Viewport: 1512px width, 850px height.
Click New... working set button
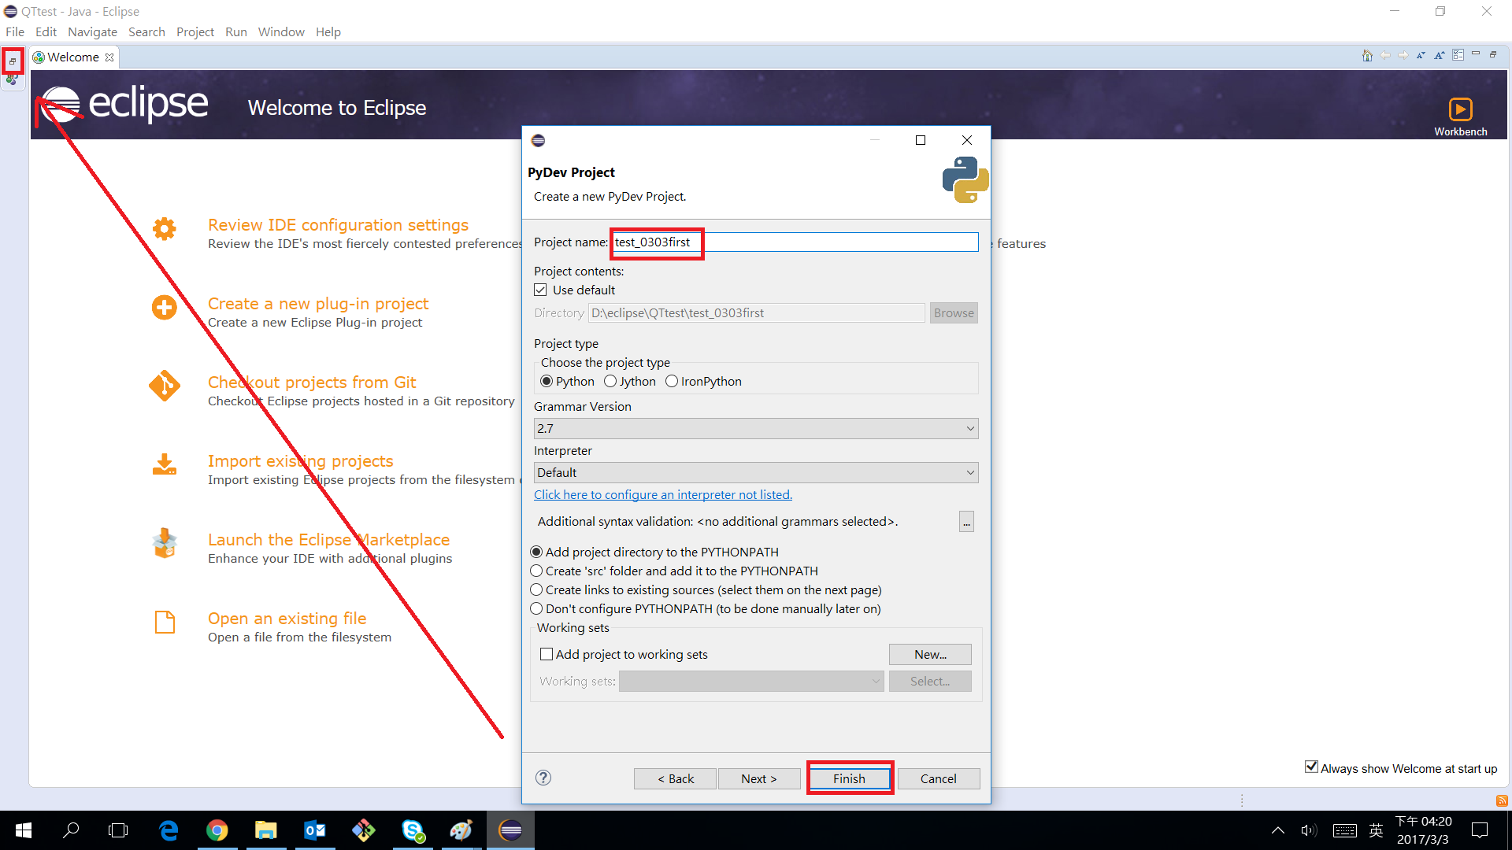coord(930,654)
